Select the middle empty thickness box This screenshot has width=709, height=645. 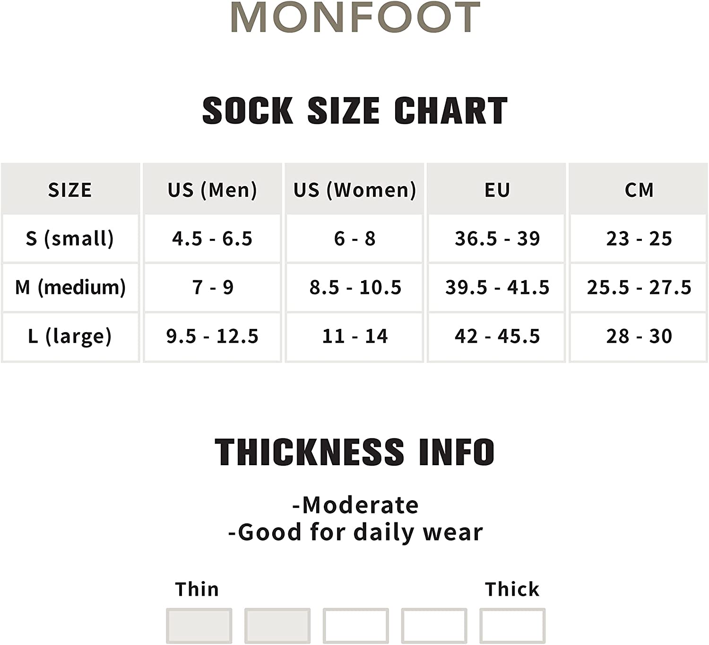[x=355, y=626]
